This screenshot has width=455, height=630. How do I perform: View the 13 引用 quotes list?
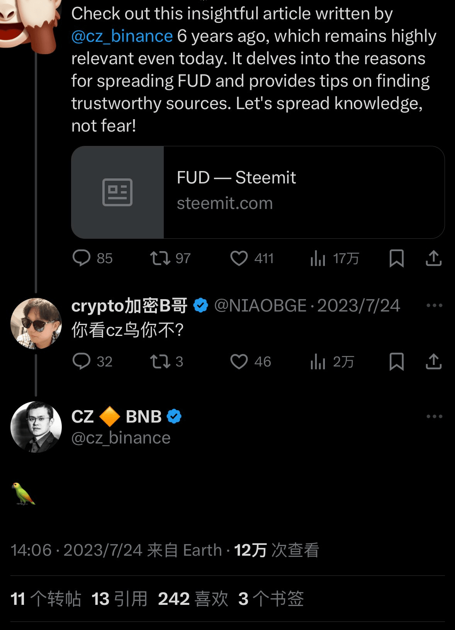(x=119, y=599)
